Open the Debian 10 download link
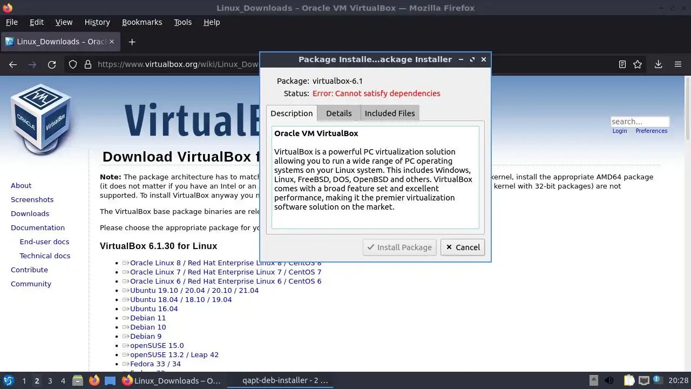 click(x=148, y=327)
